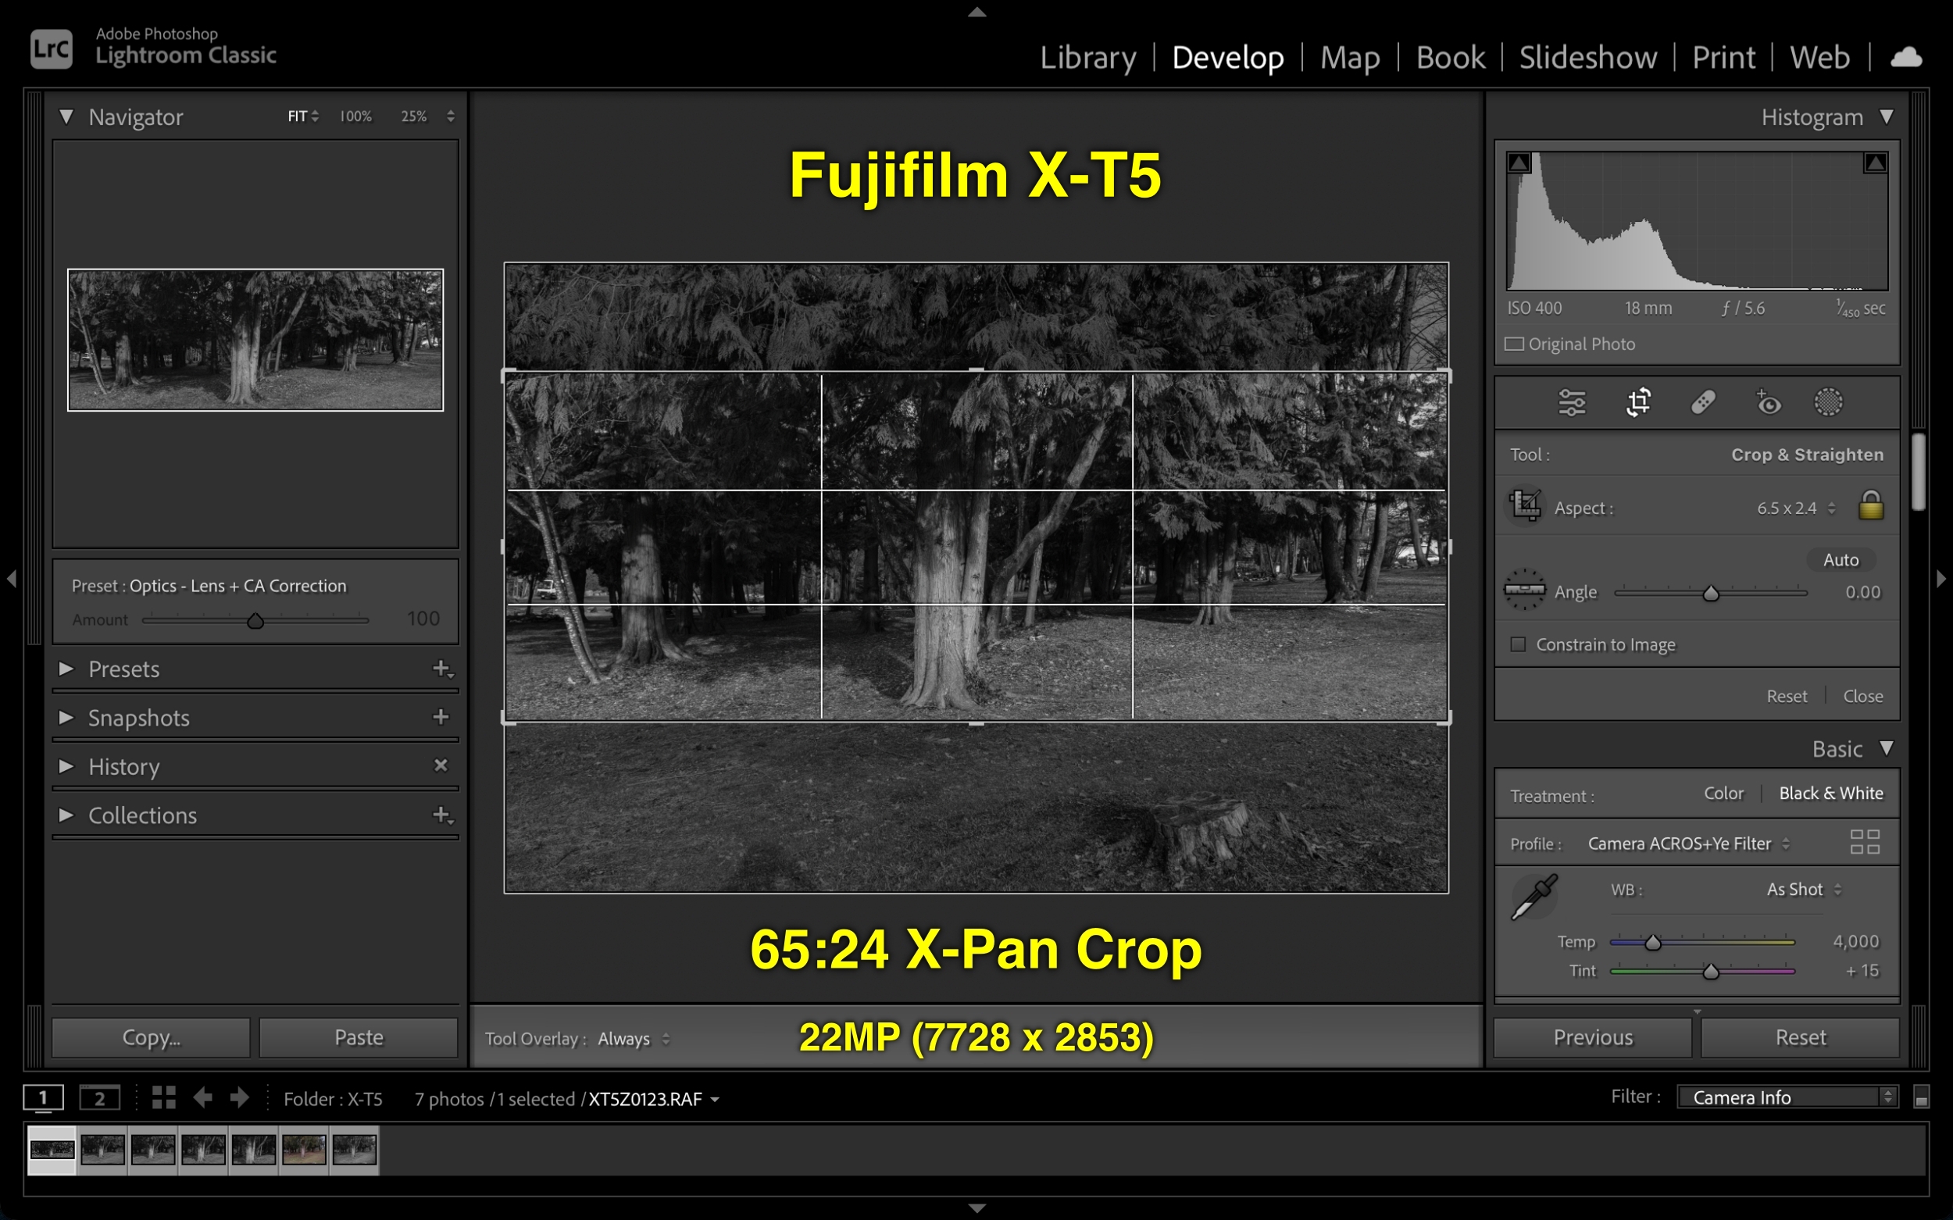Screen dimensions: 1953x1220
Task: Click the Copy... settings button
Action: tap(151, 1038)
